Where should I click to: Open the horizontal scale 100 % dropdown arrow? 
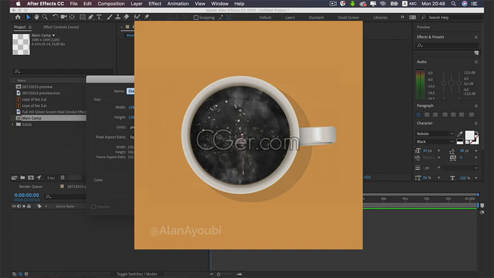tap(476, 178)
